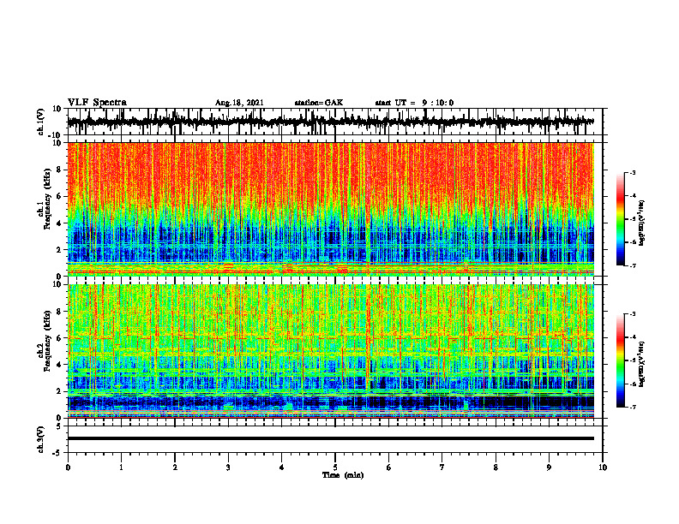
Task: Click the "-3" label on ch.2 color bar
Action: tap(633, 314)
